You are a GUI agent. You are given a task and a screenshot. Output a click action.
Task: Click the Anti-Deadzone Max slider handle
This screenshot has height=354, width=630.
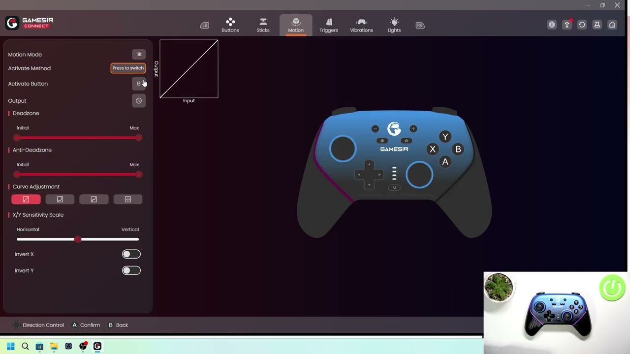pos(139,175)
